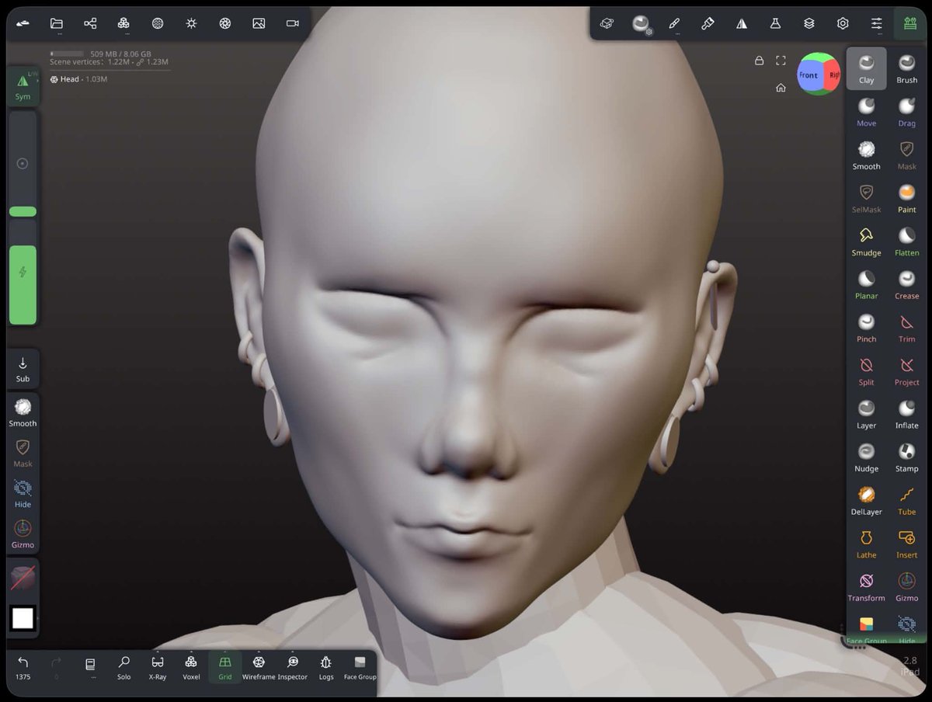
Task: Select the DelLayer tool
Action: pos(867,500)
